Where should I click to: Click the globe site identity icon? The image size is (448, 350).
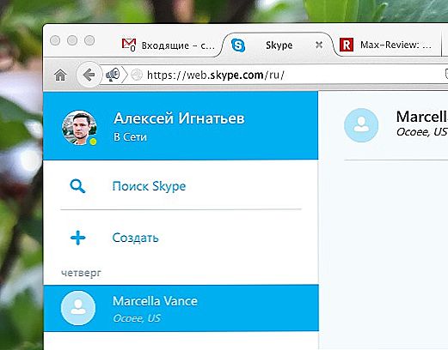click(137, 75)
